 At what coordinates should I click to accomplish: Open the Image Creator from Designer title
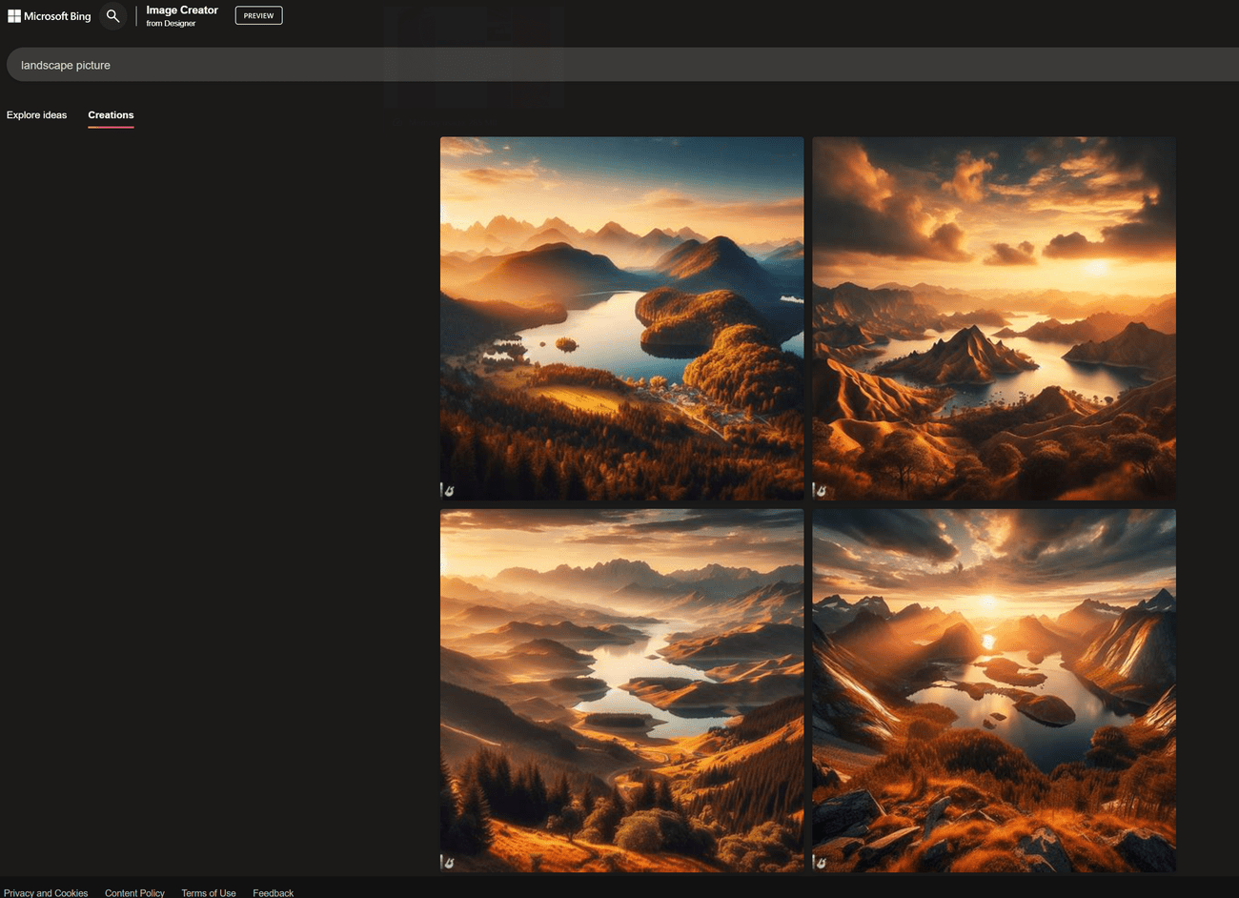(181, 10)
